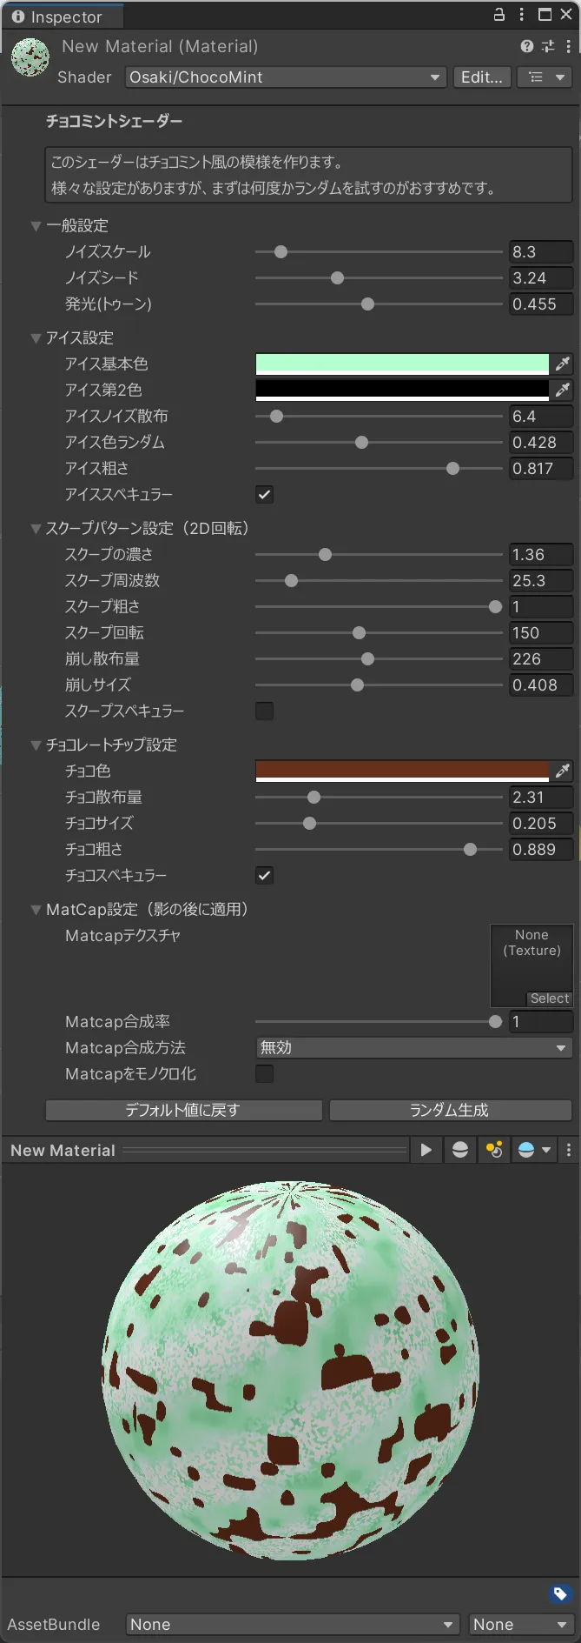Click the lock icon on the Inspector panel
The image size is (581, 1643).
point(498,15)
